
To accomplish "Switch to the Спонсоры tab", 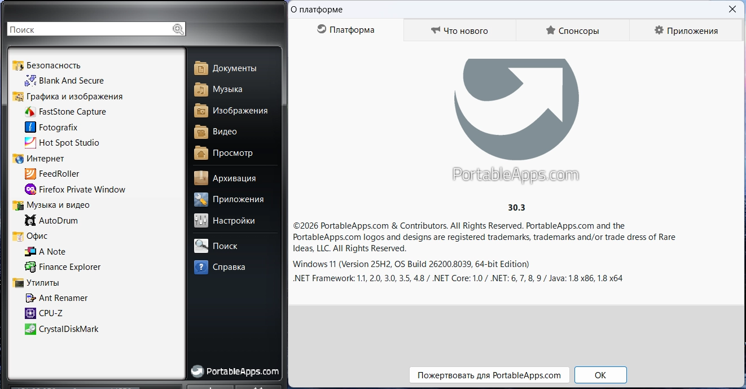I will pos(572,30).
